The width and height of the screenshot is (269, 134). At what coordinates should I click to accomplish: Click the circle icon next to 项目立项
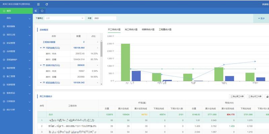point(4,35)
